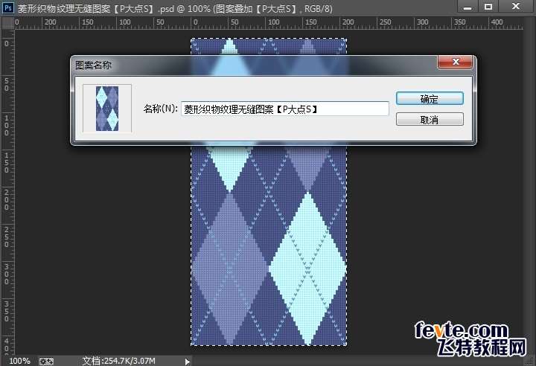Image resolution: width=536 pixels, height=366 pixels.
Task: Click the ruler origin corner box
Action: (7, 23)
